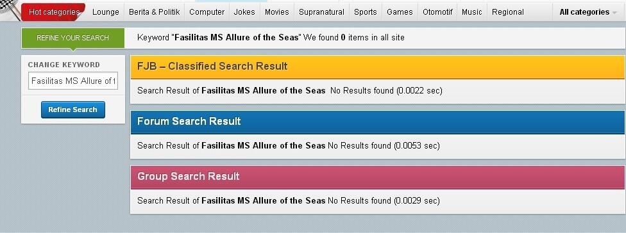
Task: Open Berita & Politik category
Action: click(x=154, y=12)
